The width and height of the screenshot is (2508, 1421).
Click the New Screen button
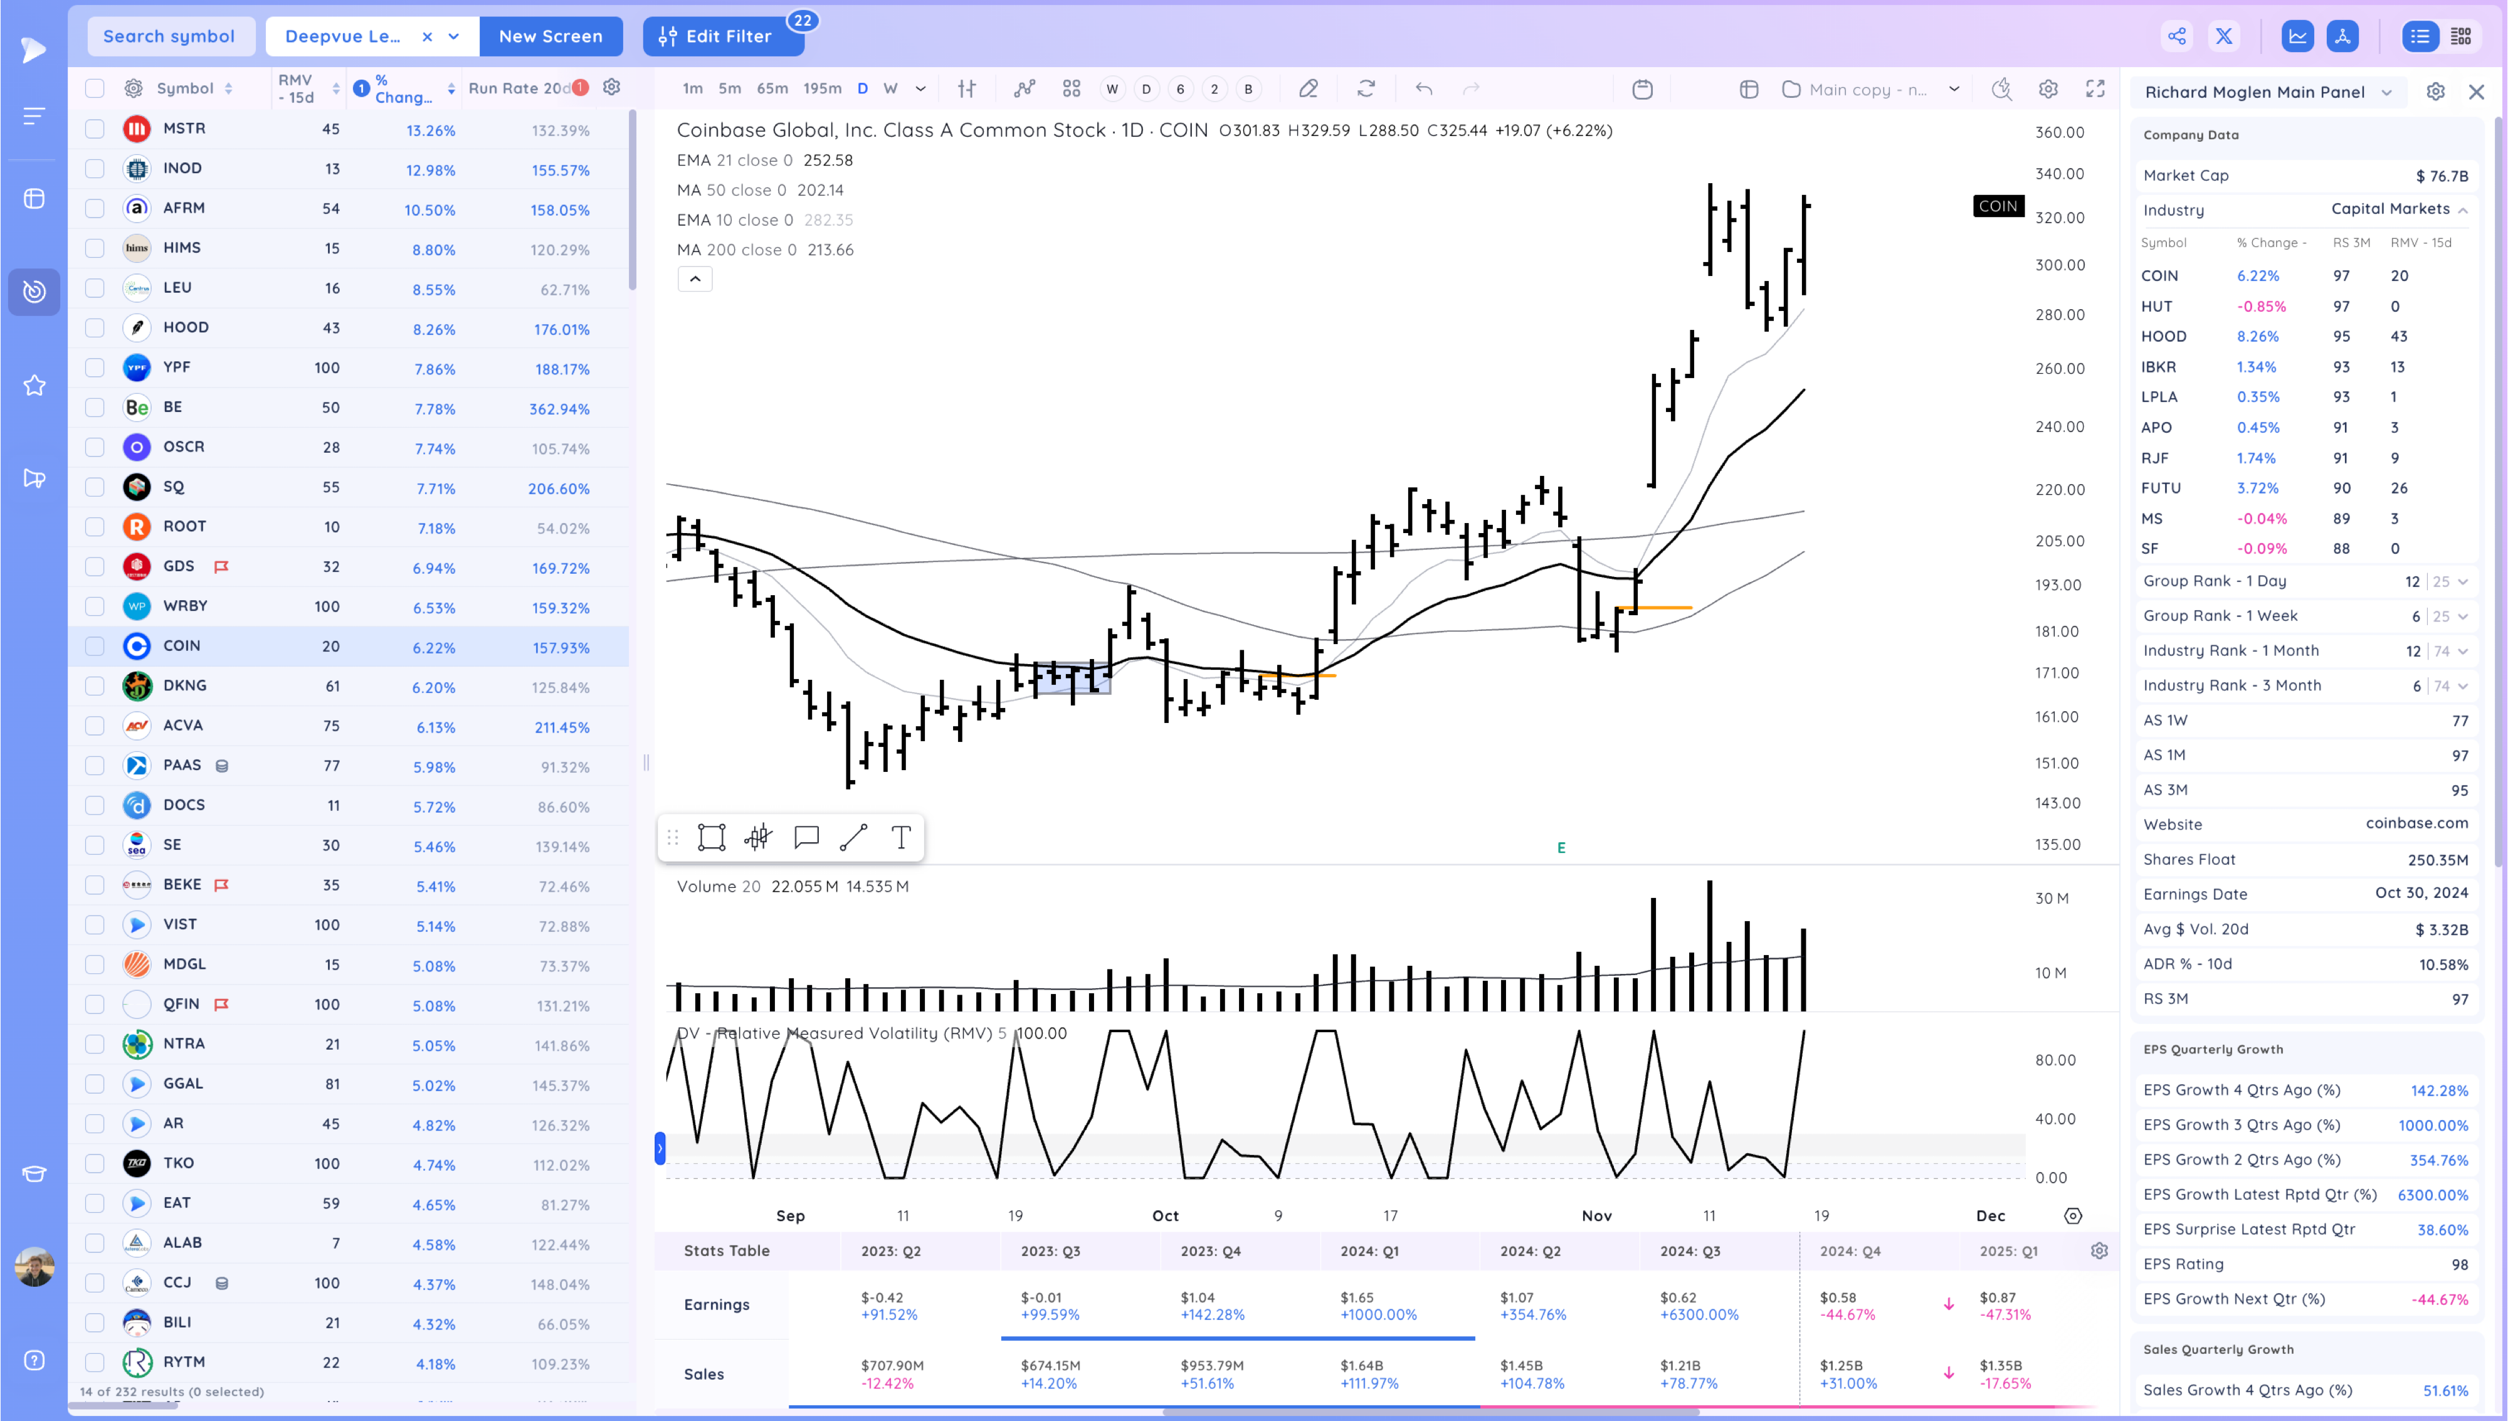pyautogui.click(x=550, y=36)
